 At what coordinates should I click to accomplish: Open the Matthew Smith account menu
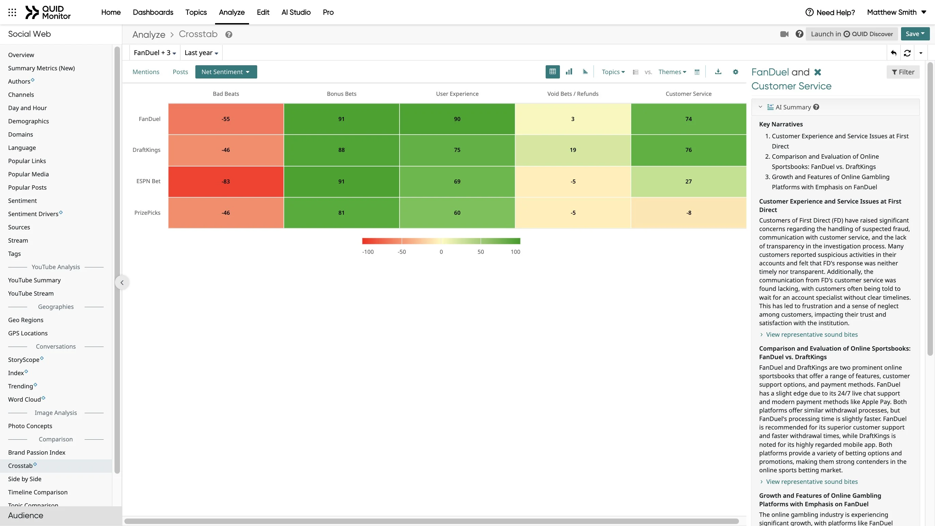(896, 12)
